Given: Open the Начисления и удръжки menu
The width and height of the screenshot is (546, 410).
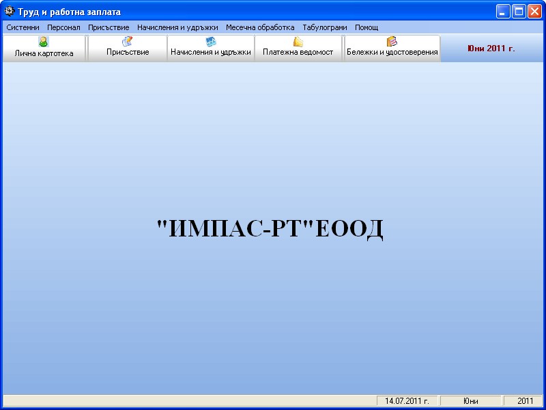Looking at the screenshot, I should [x=177, y=27].
